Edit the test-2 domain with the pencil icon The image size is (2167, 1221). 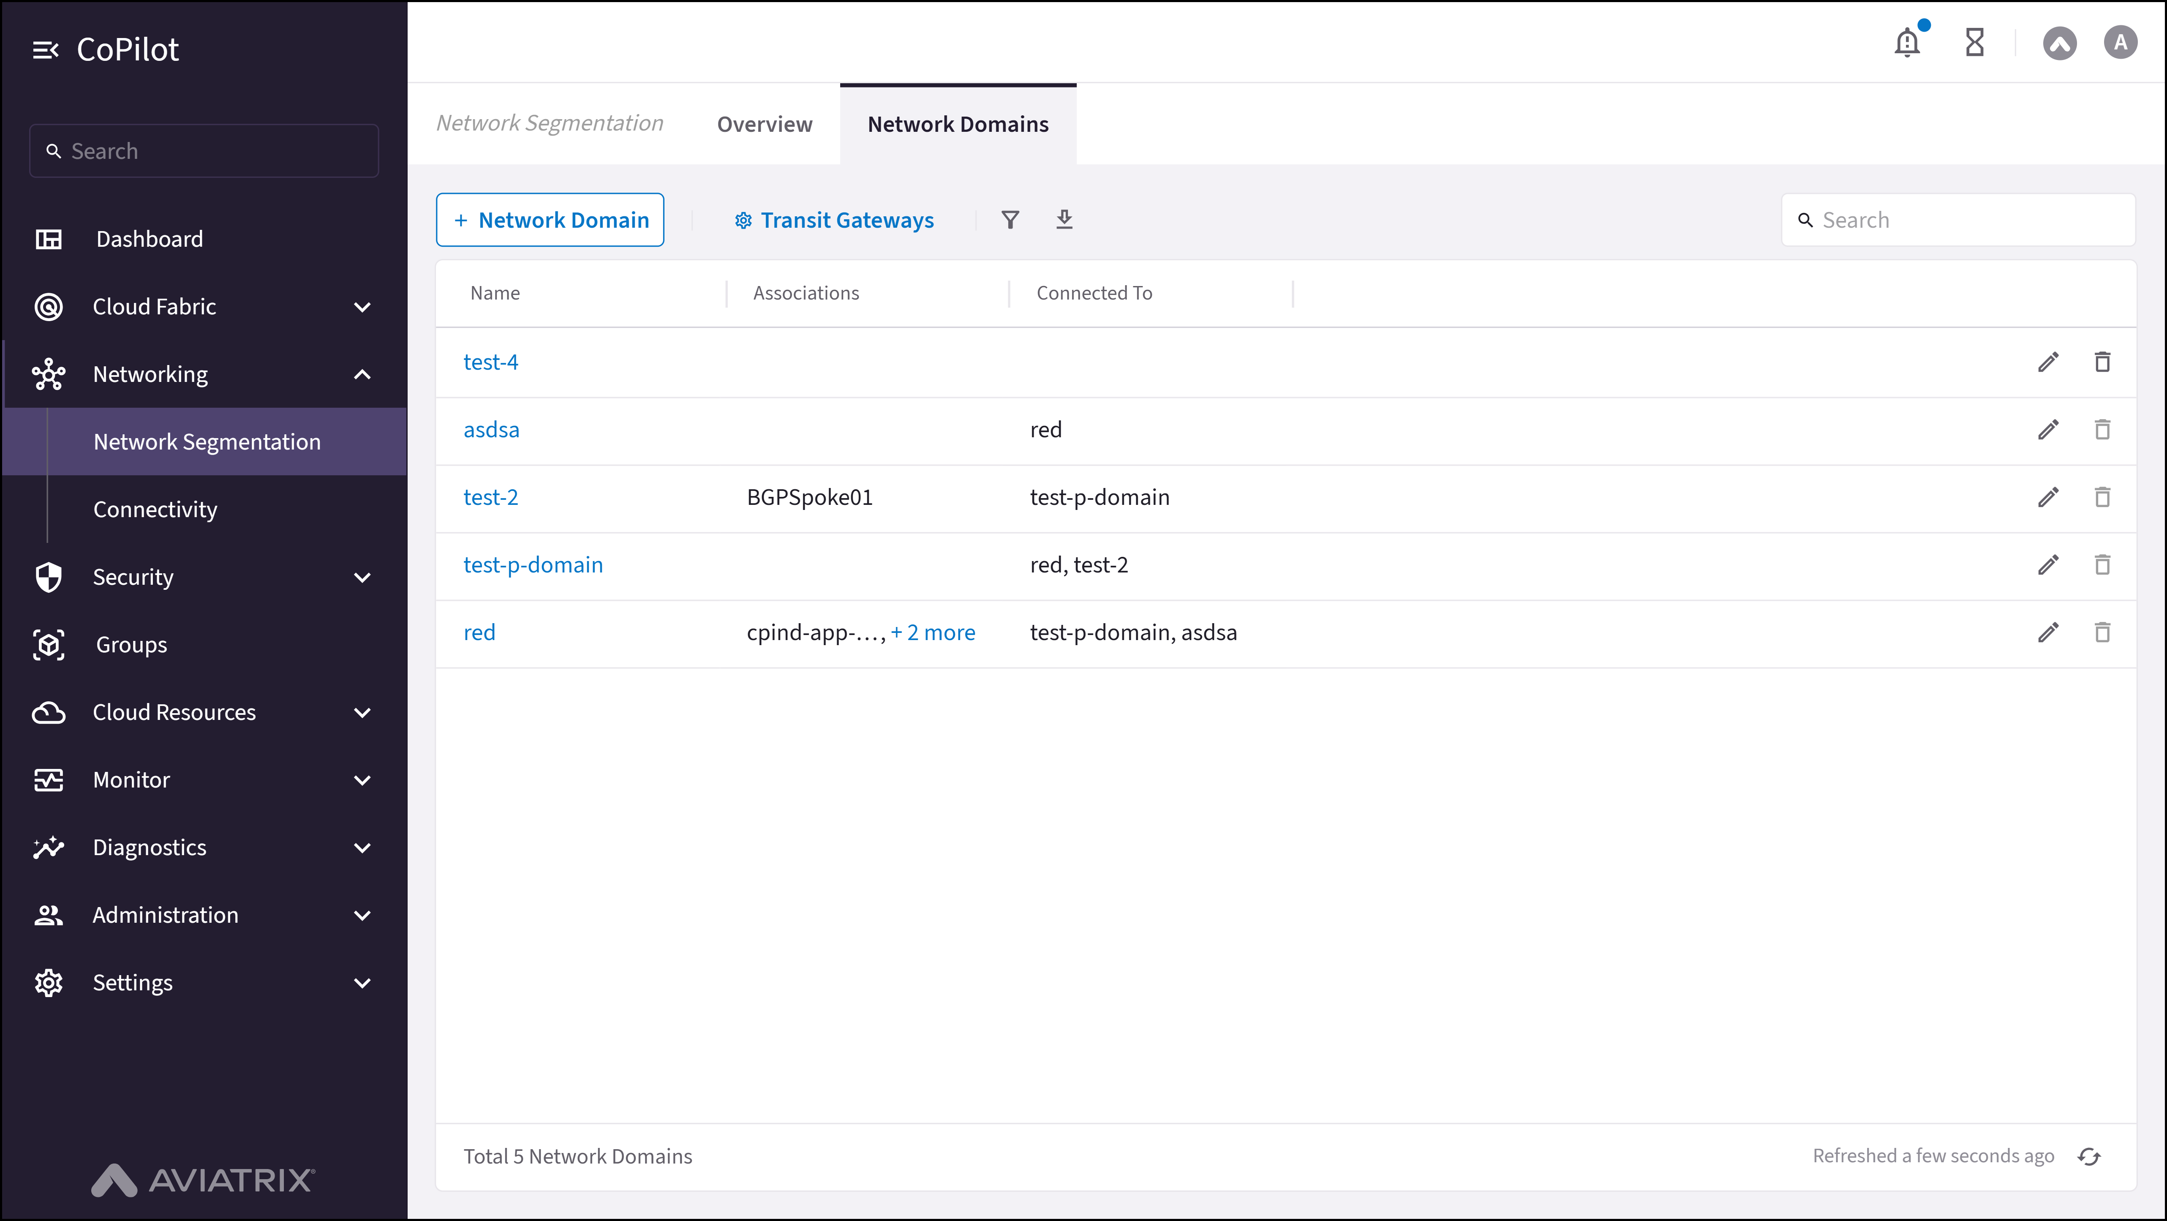pyautogui.click(x=2048, y=496)
